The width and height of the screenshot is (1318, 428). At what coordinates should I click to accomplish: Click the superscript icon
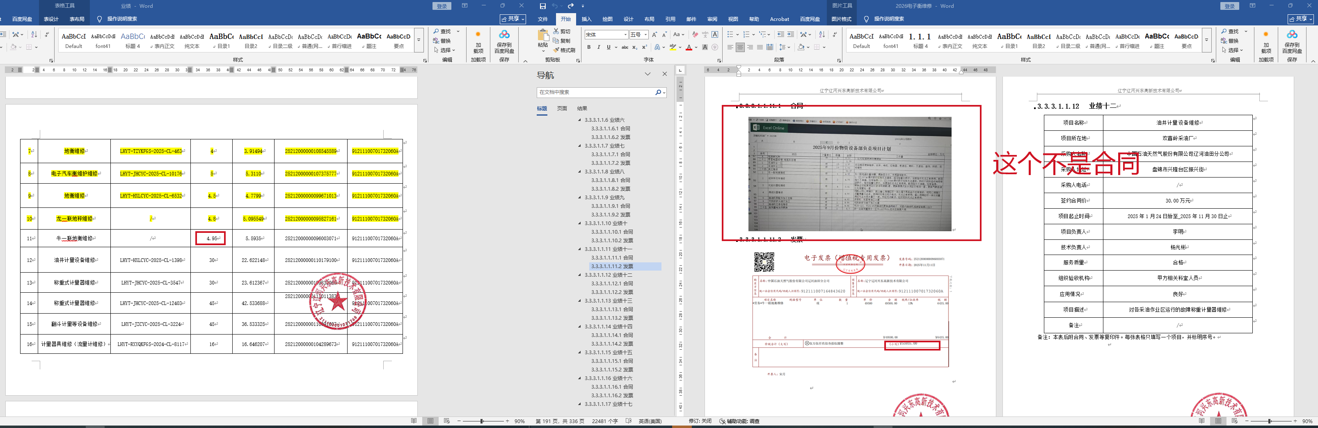[644, 48]
